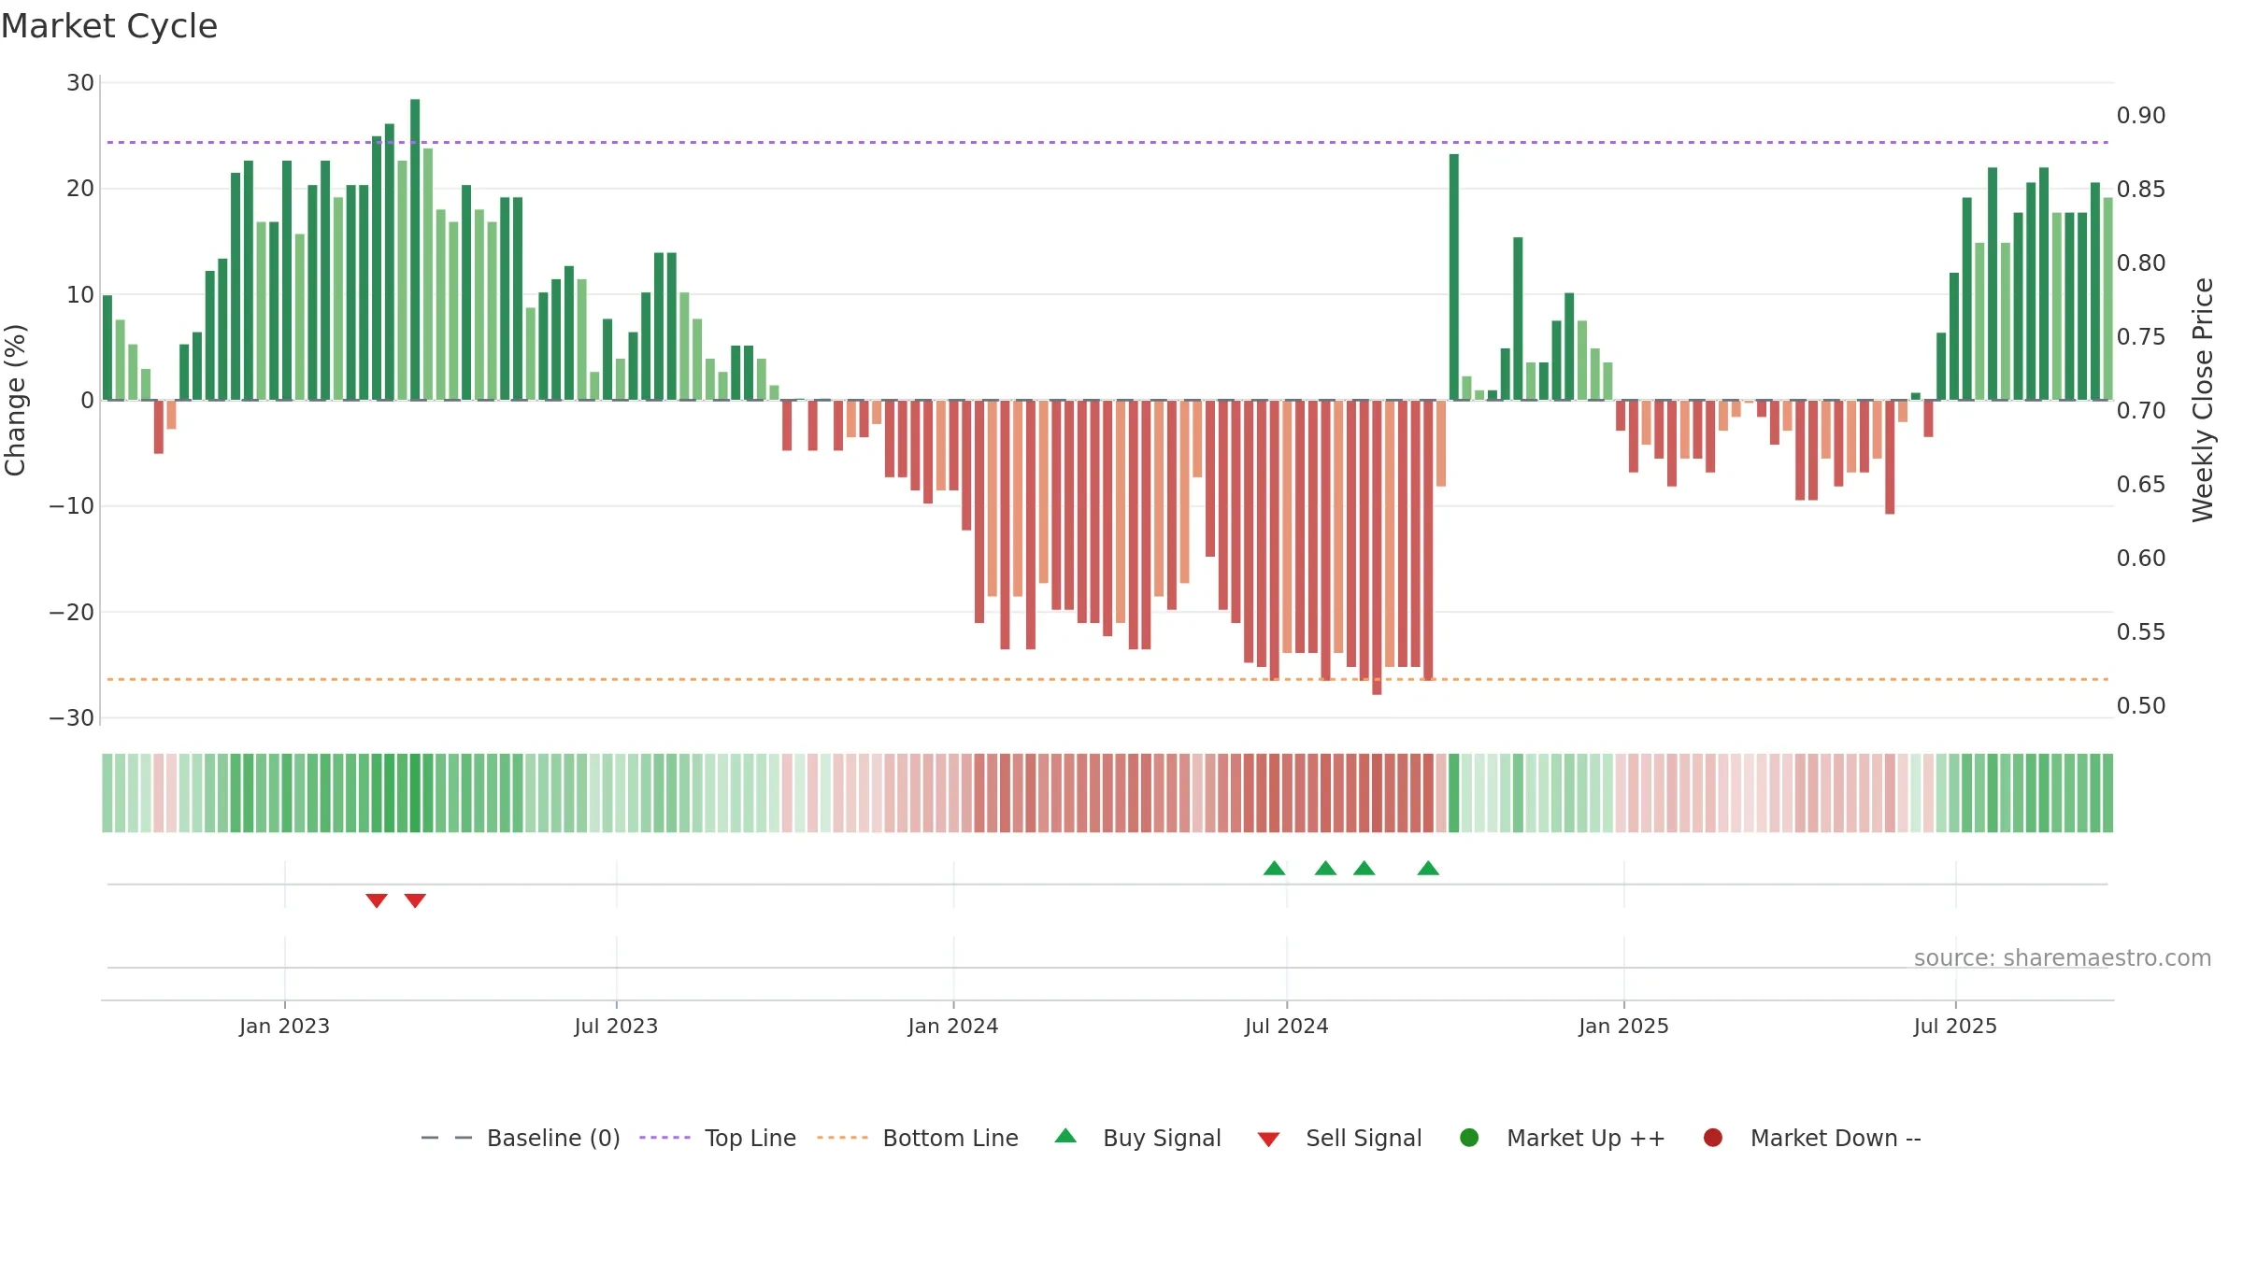
Task: Click the Weekly Close Price axis title
Action: point(2203,400)
